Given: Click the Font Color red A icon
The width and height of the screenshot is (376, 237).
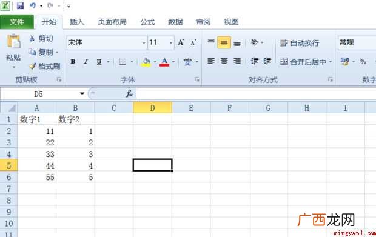Looking at the screenshot, I should pyautogui.click(x=164, y=62).
